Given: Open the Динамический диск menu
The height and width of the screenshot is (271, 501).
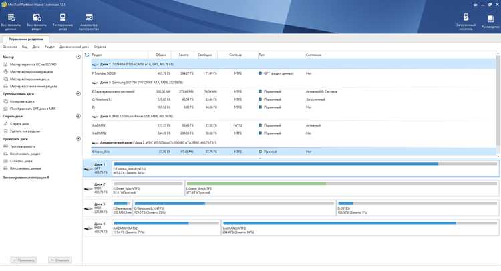Looking at the screenshot, I should point(74,47).
